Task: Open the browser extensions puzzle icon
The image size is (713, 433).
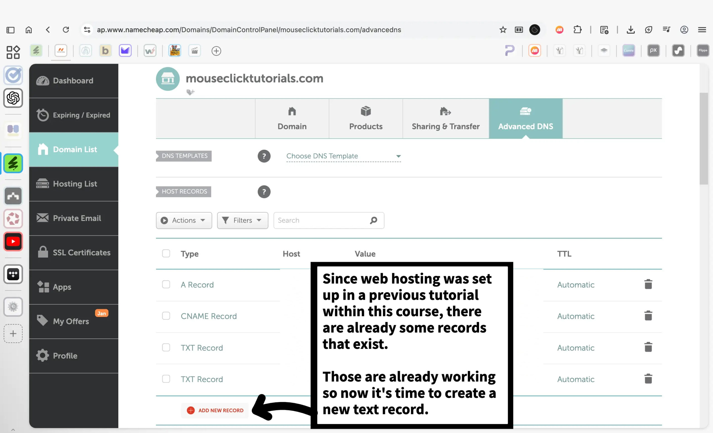Action: (x=577, y=30)
